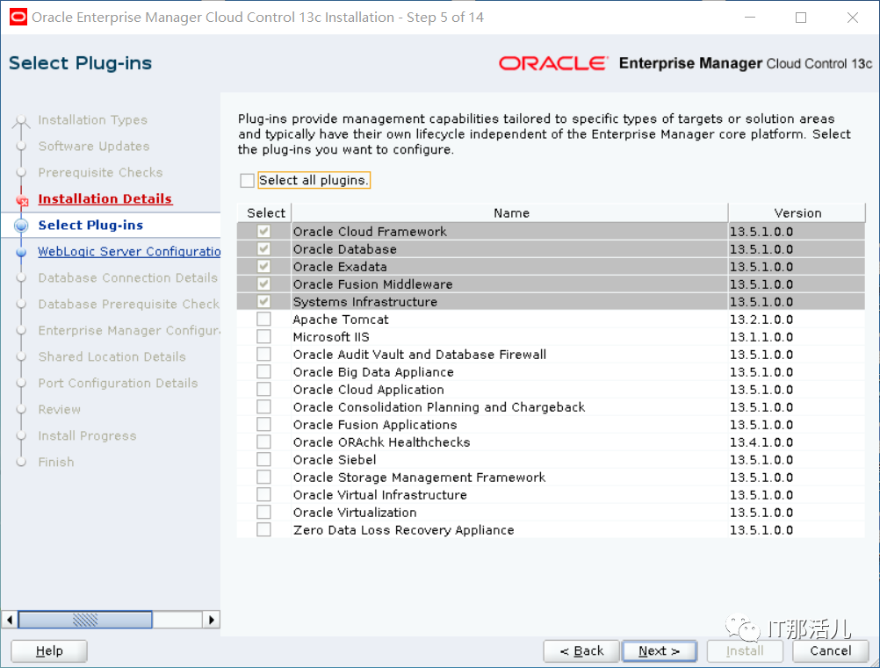Open the Help button

[49, 651]
